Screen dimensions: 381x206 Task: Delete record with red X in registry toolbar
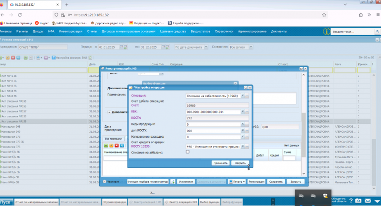[x=13, y=58]
